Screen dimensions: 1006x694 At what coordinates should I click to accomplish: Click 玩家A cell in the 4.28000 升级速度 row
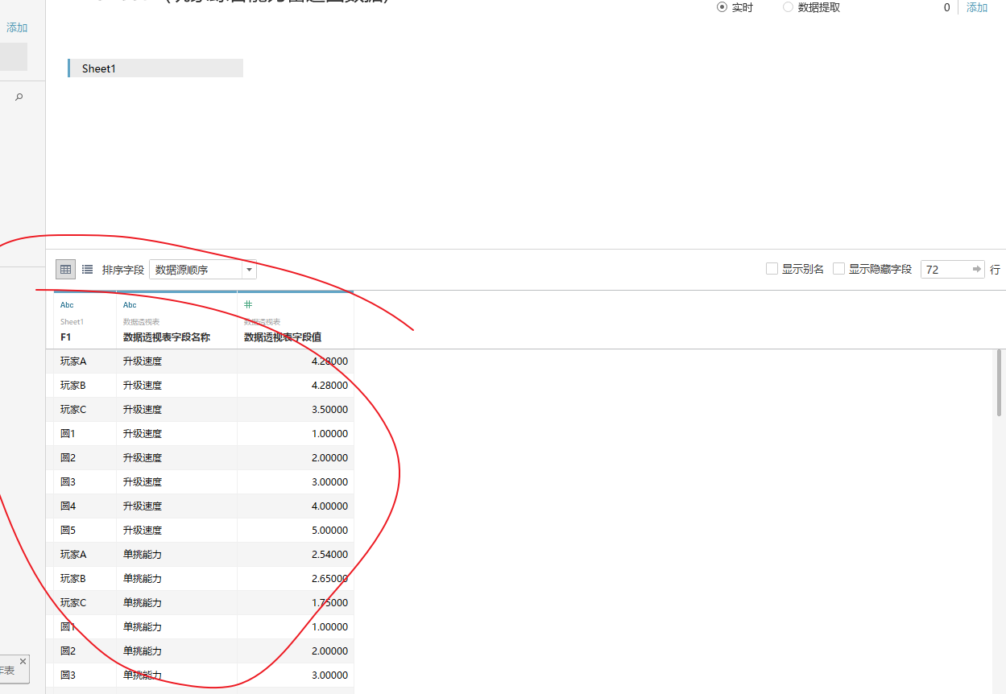pos(73,361)
